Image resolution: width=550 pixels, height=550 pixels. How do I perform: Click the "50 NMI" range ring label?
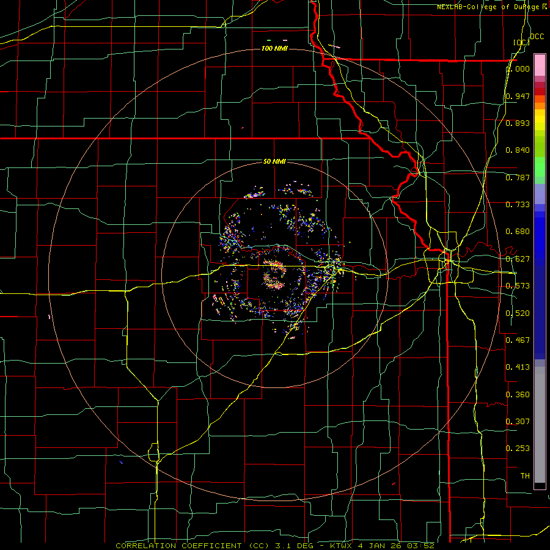click(274, 161)
